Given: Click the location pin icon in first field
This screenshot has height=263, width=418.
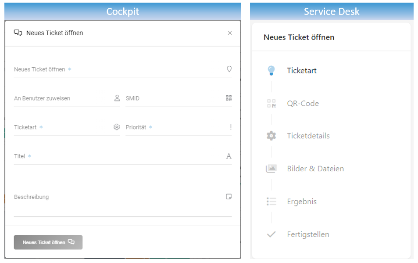Looking at the screenshot, I should pyautogui.click(x=229, y=69).
